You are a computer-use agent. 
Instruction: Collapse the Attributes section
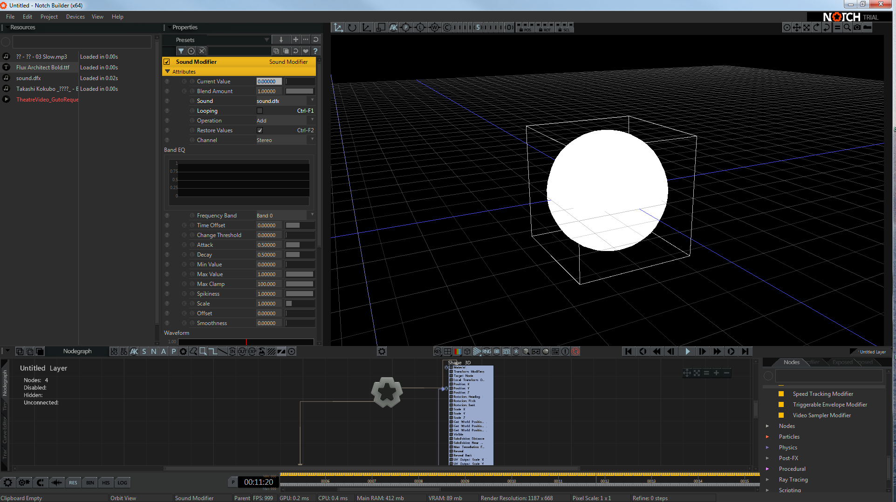(x=167, y=71)
